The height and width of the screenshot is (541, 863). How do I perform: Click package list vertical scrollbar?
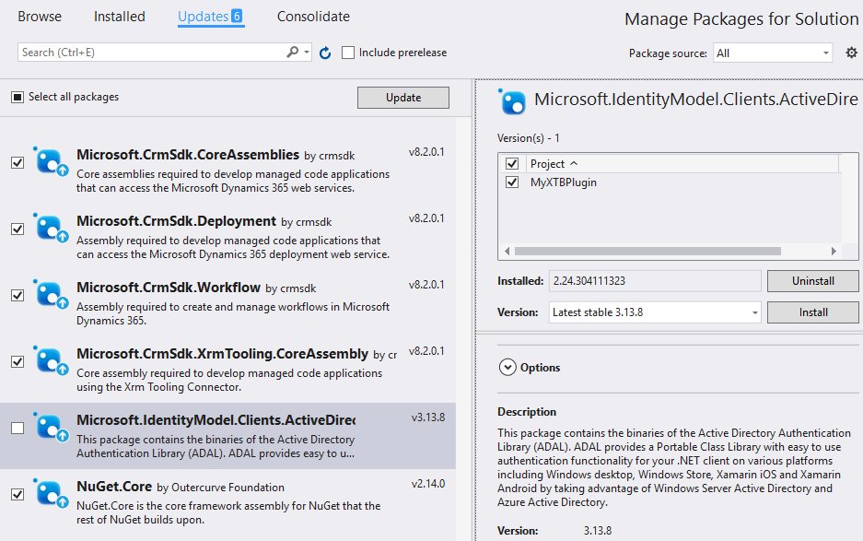point(463,329)
